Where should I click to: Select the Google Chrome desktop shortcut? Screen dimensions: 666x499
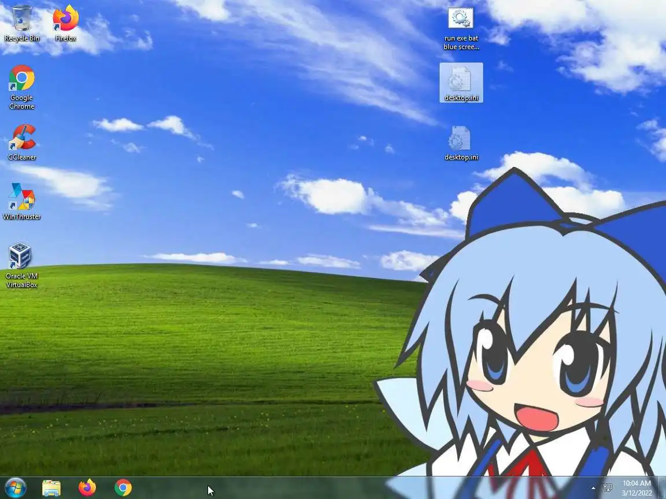point(21,87)
